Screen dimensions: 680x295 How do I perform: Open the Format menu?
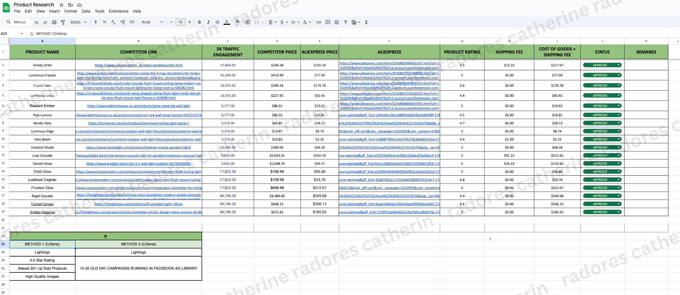tap(71, 11)
